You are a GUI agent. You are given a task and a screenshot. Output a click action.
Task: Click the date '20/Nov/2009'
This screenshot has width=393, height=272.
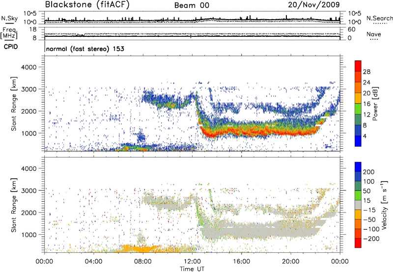click(314, 4)
